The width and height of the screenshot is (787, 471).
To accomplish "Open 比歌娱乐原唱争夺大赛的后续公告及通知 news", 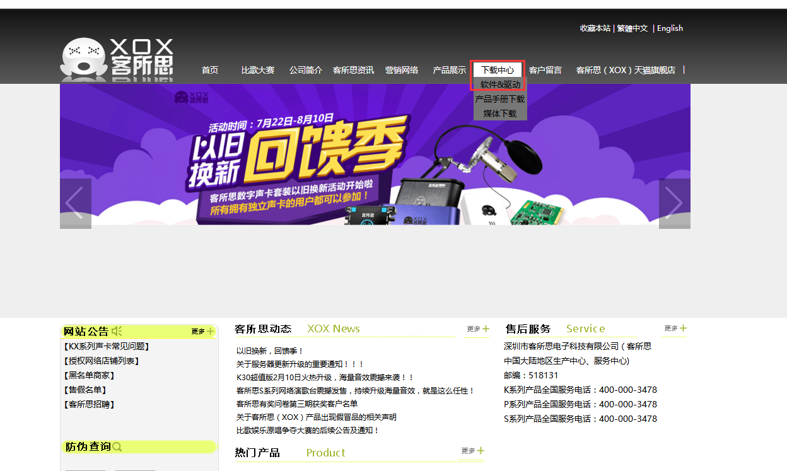I will [x=308, y=430].
